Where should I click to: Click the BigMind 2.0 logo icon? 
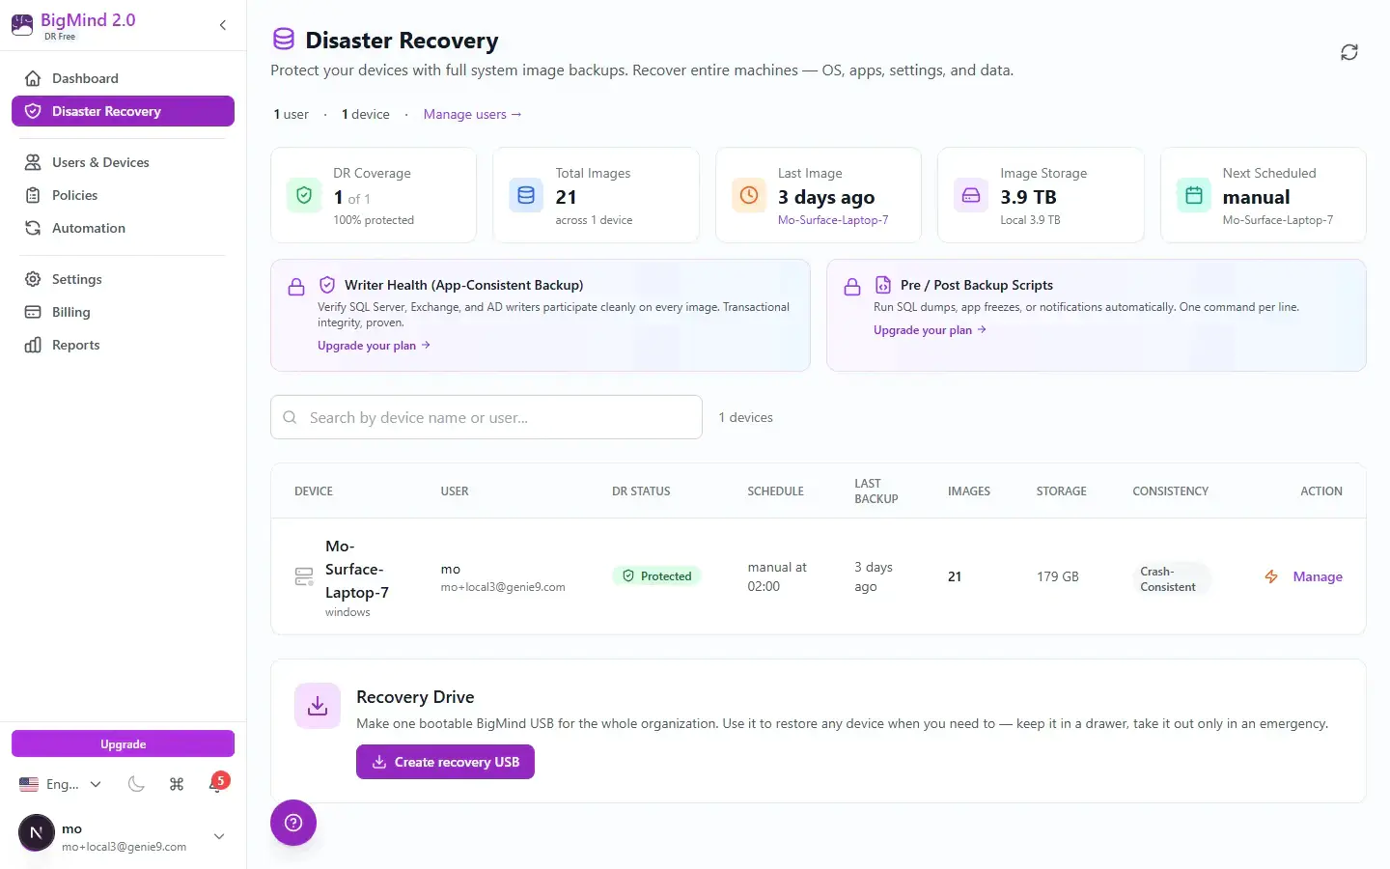[x=22, y=25]
